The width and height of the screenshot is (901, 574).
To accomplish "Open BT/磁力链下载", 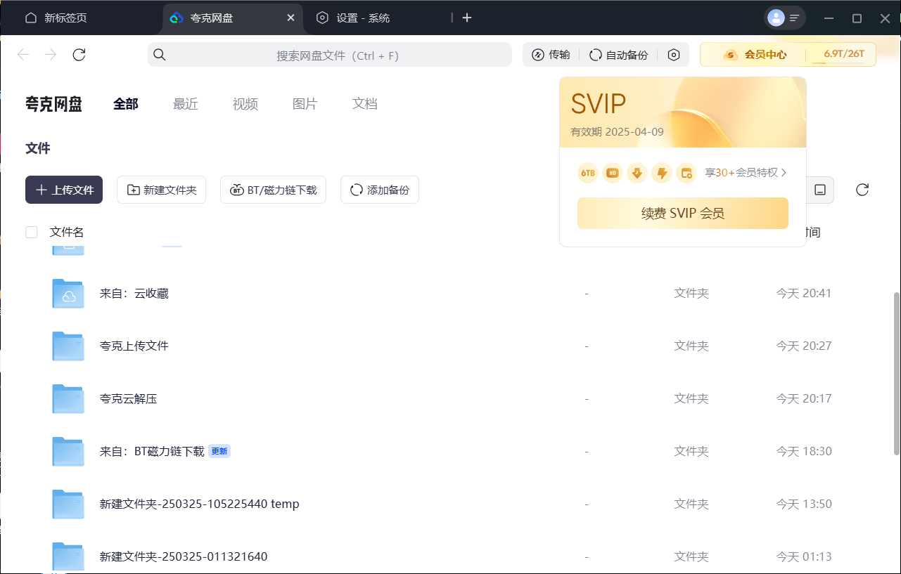I will pyautogui.click(x=273, y=190).
